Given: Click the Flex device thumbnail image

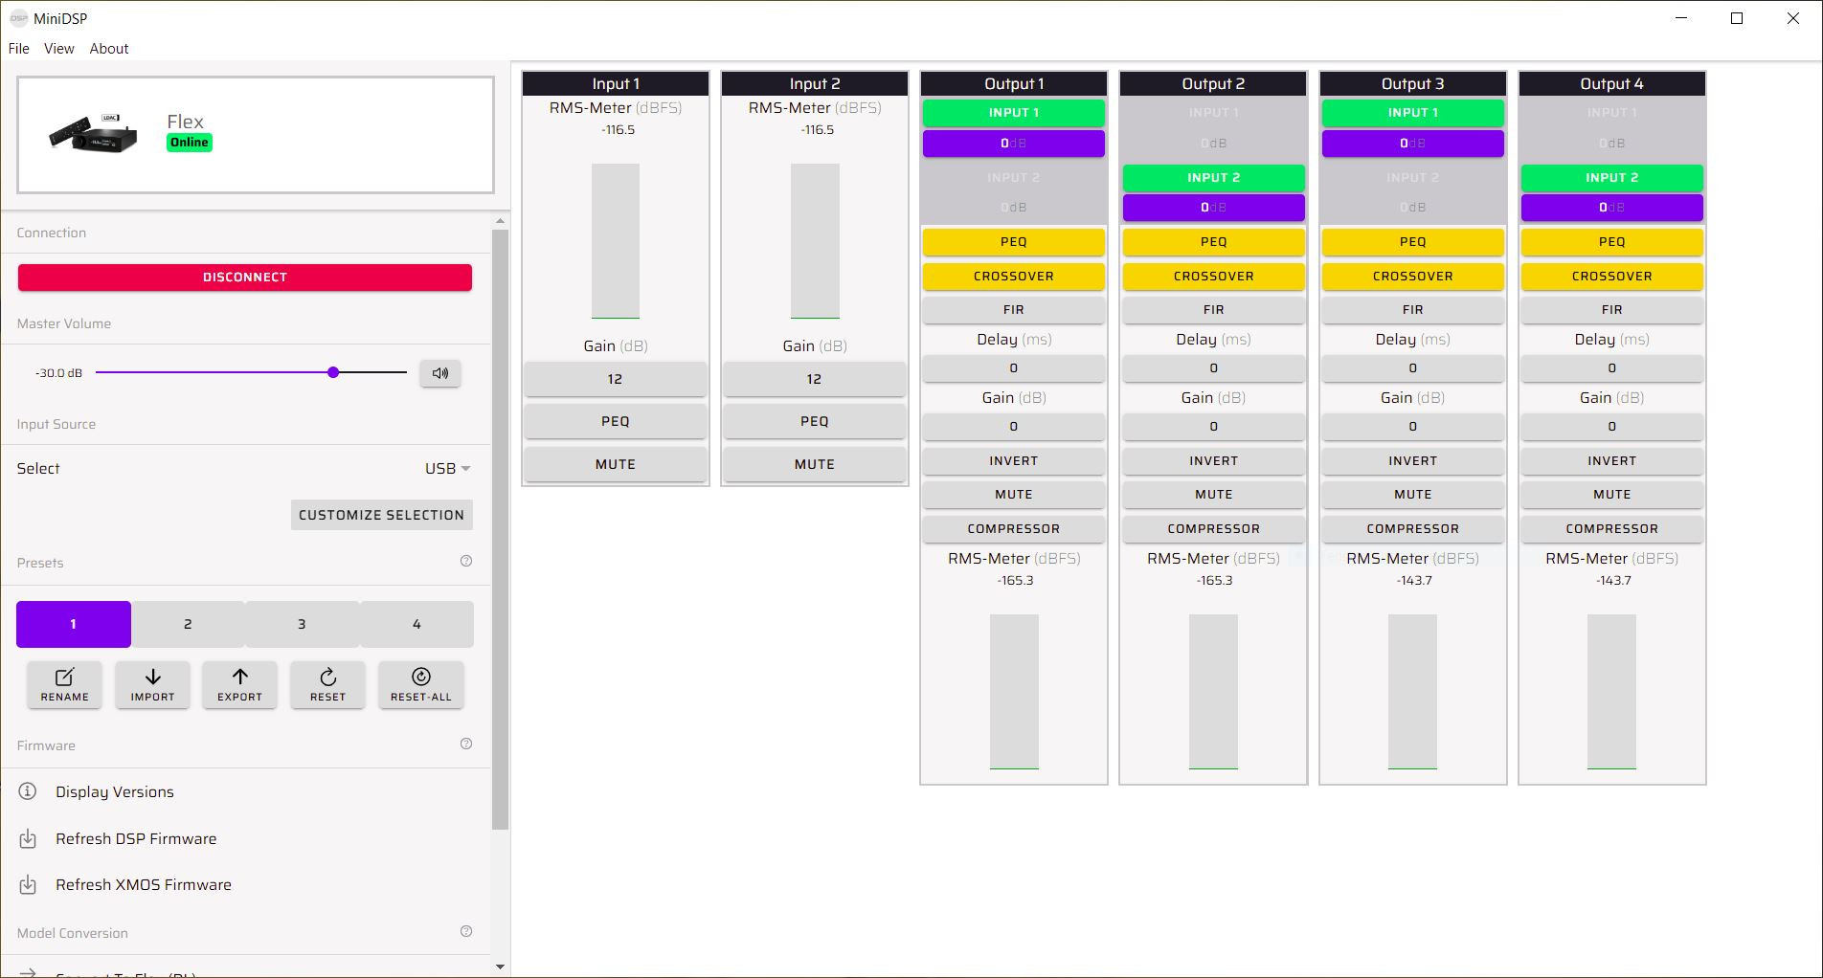Looking at the screenshot, I should tap(93, 134).
